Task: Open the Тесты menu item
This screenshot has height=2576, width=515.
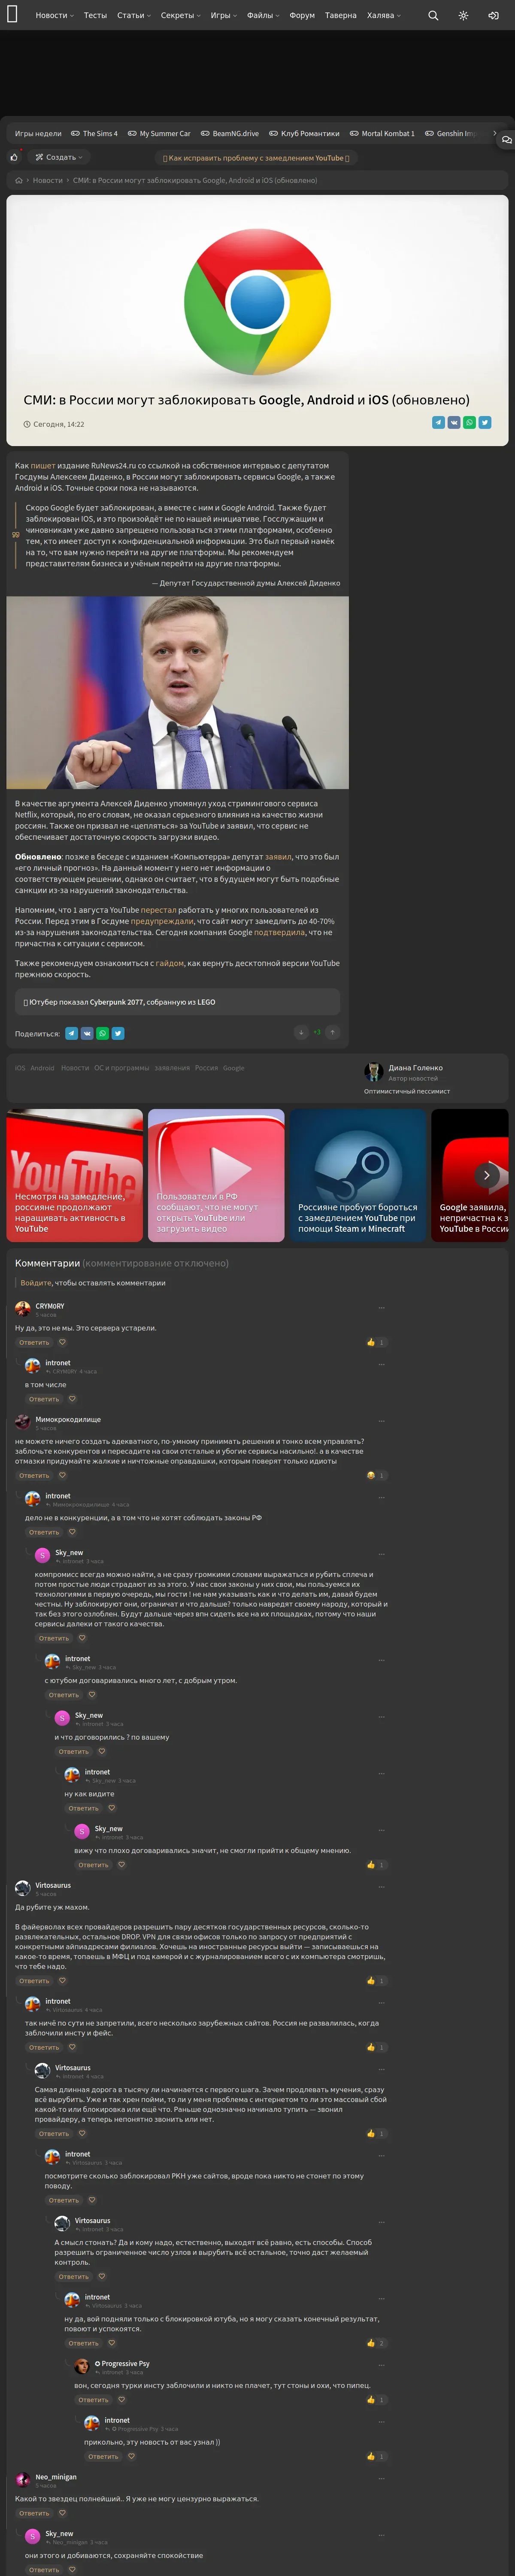Action: (x=95, y=15)
